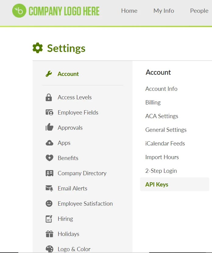Open Benefits settings

click(x=68, y=158)
